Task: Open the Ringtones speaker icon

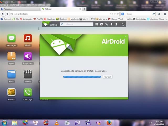Action: (28, 56)
